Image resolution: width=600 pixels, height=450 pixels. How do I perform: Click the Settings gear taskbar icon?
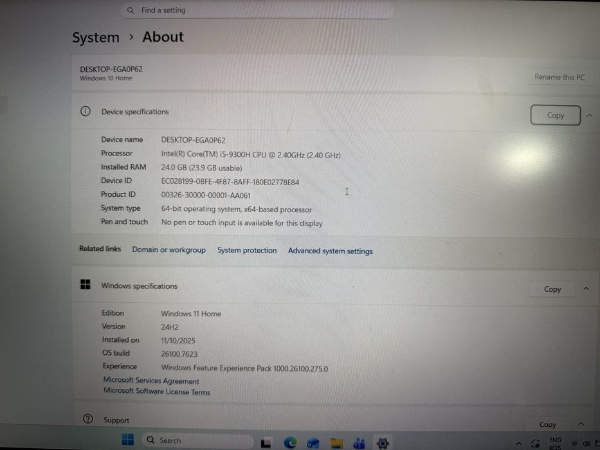[382, 443]
